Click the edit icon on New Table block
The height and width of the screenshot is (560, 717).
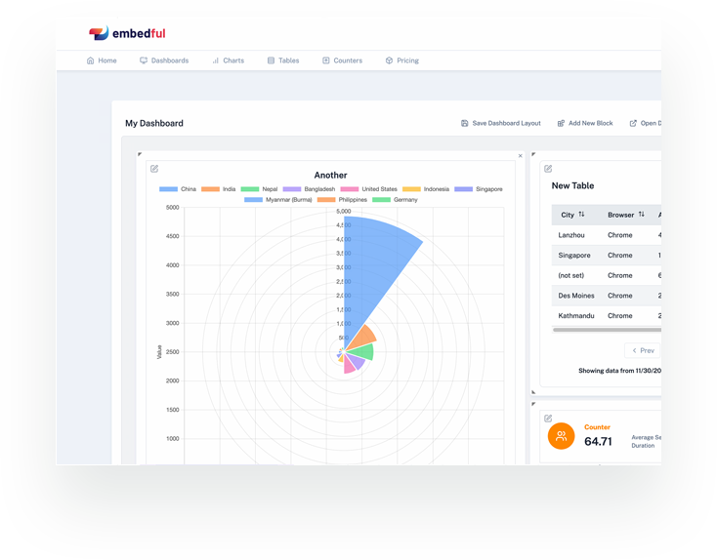[548, 169]
